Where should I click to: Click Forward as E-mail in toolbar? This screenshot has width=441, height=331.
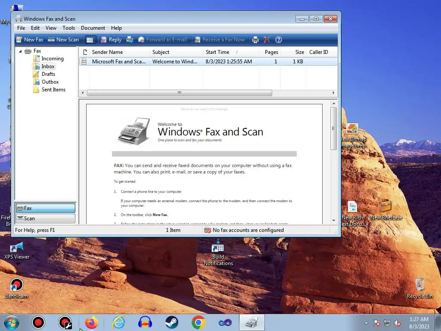[162, 40]
